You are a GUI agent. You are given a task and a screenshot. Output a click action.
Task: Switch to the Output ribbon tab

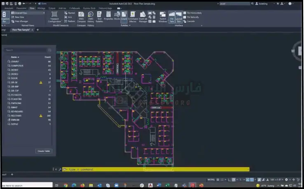(51, 8)
